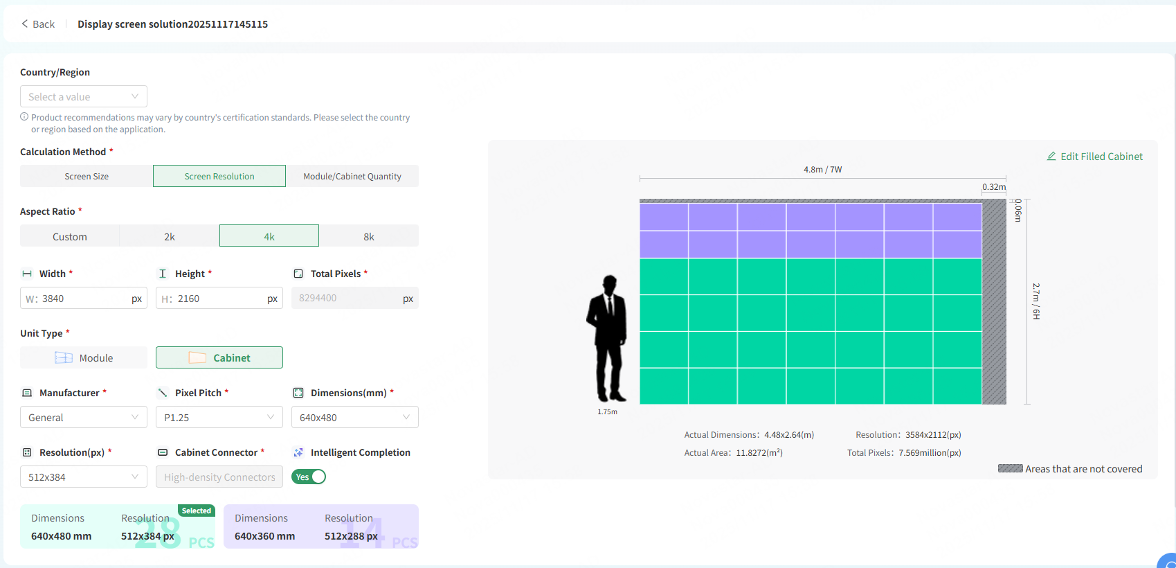Image resolution: width=1176 pixels, height=568 pixels.
Task: Select the Custom aspect ratio button
Action: coord(70,236)
